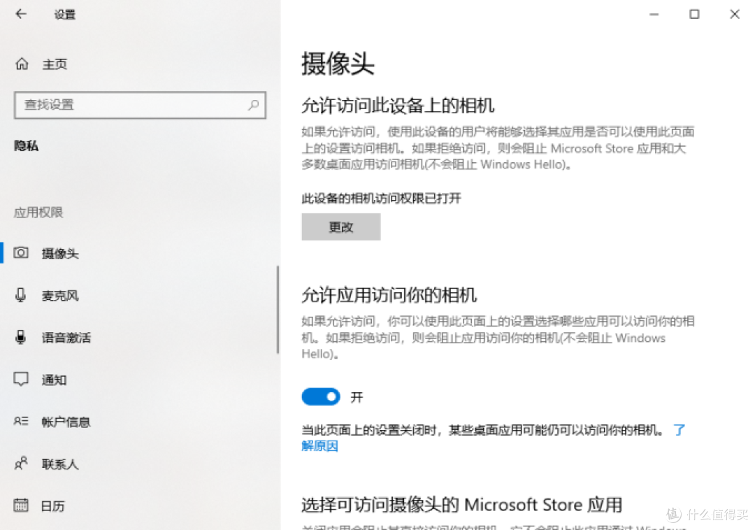Image resolution: width=755 pixels, height=530 pixels.
Task: Click heading 选择可访问摄像头的 Microsoft Store 应用
Action: [462, 505]
